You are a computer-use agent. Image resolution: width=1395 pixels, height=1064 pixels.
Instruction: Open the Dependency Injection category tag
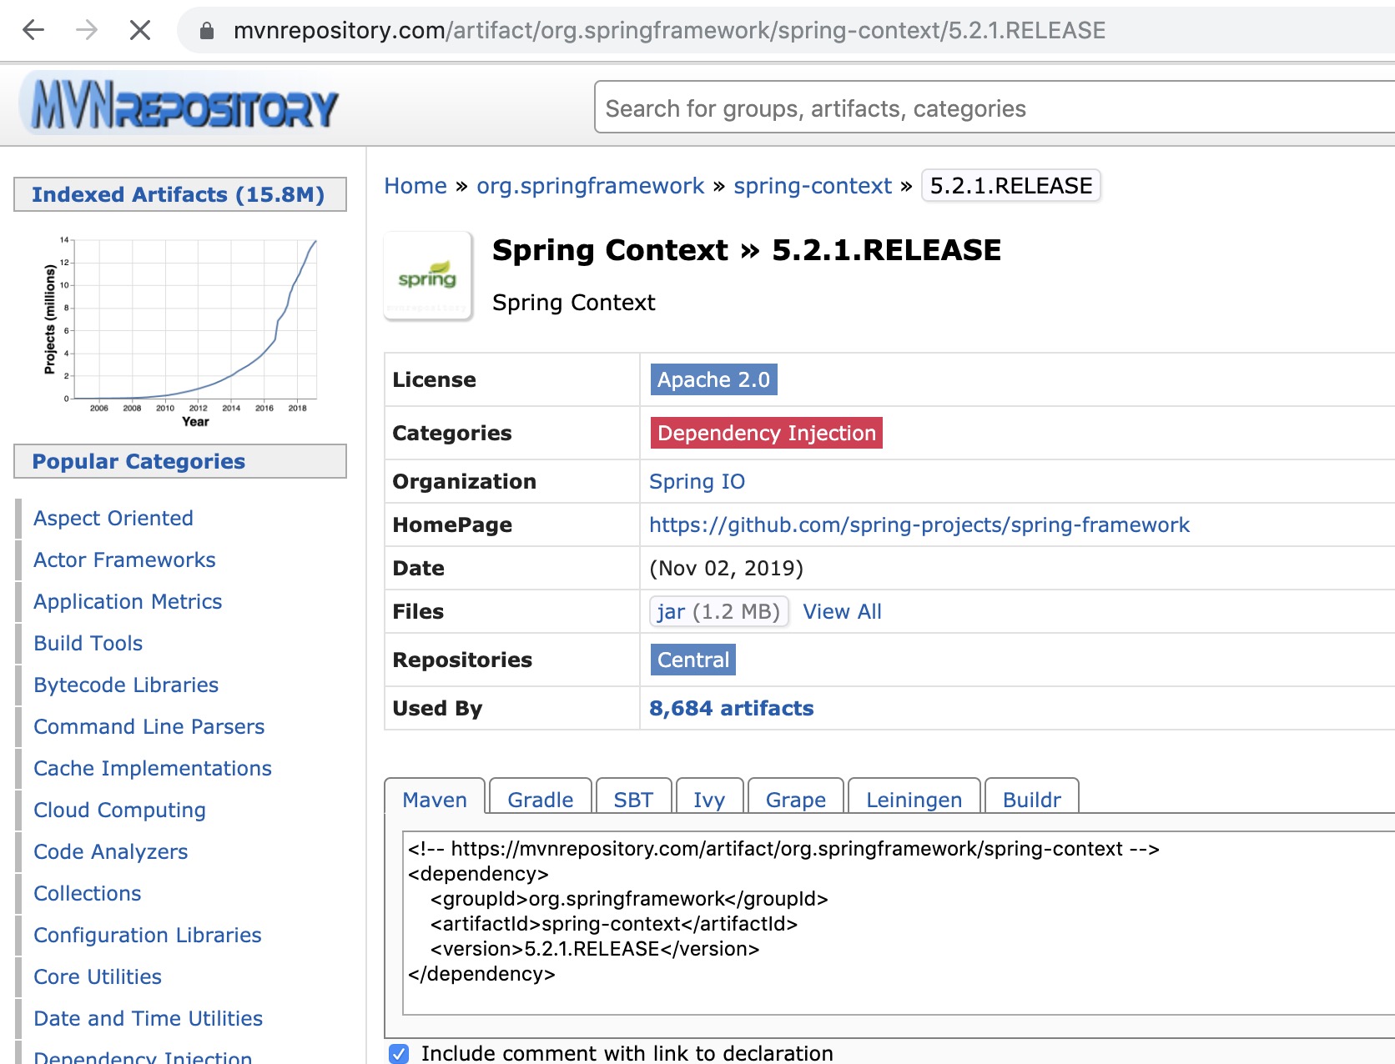[x=766, y=433]
